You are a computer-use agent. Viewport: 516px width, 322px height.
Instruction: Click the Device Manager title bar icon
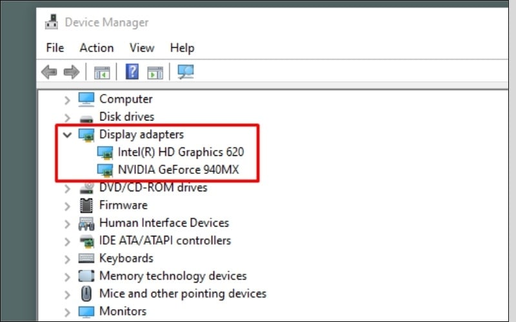(52, 22)
